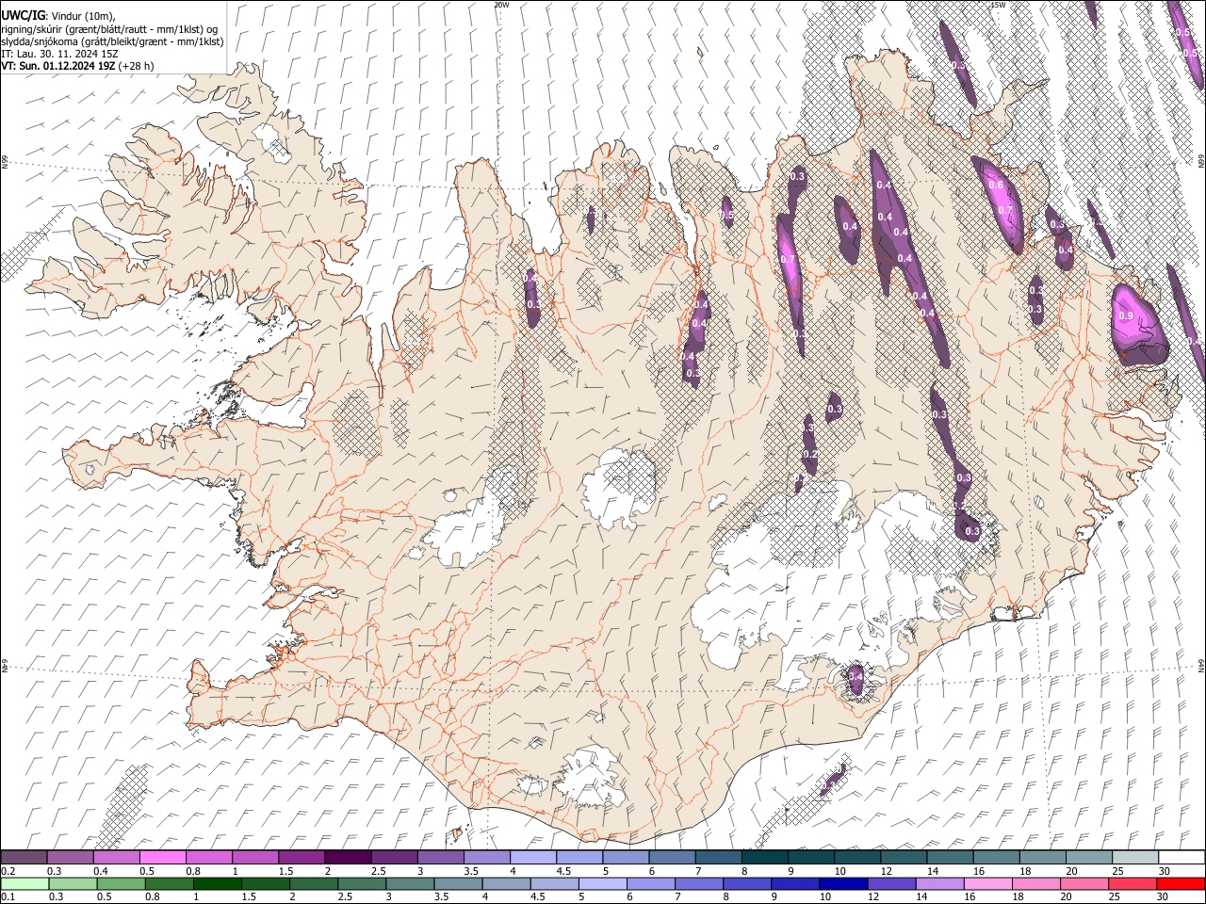This screenshot has width=1206, height=904.
Task: Click the 0.9 value in the east snow area
Action: [x=1125, y=316]
